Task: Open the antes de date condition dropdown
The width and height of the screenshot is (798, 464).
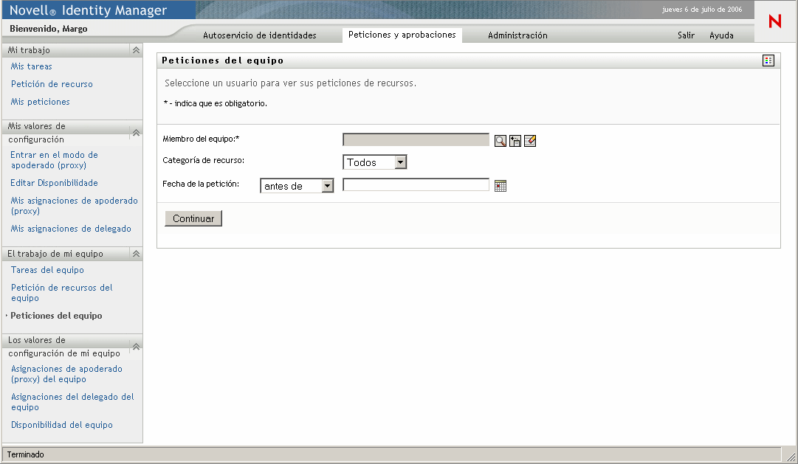Action: (x=297, y=186)
